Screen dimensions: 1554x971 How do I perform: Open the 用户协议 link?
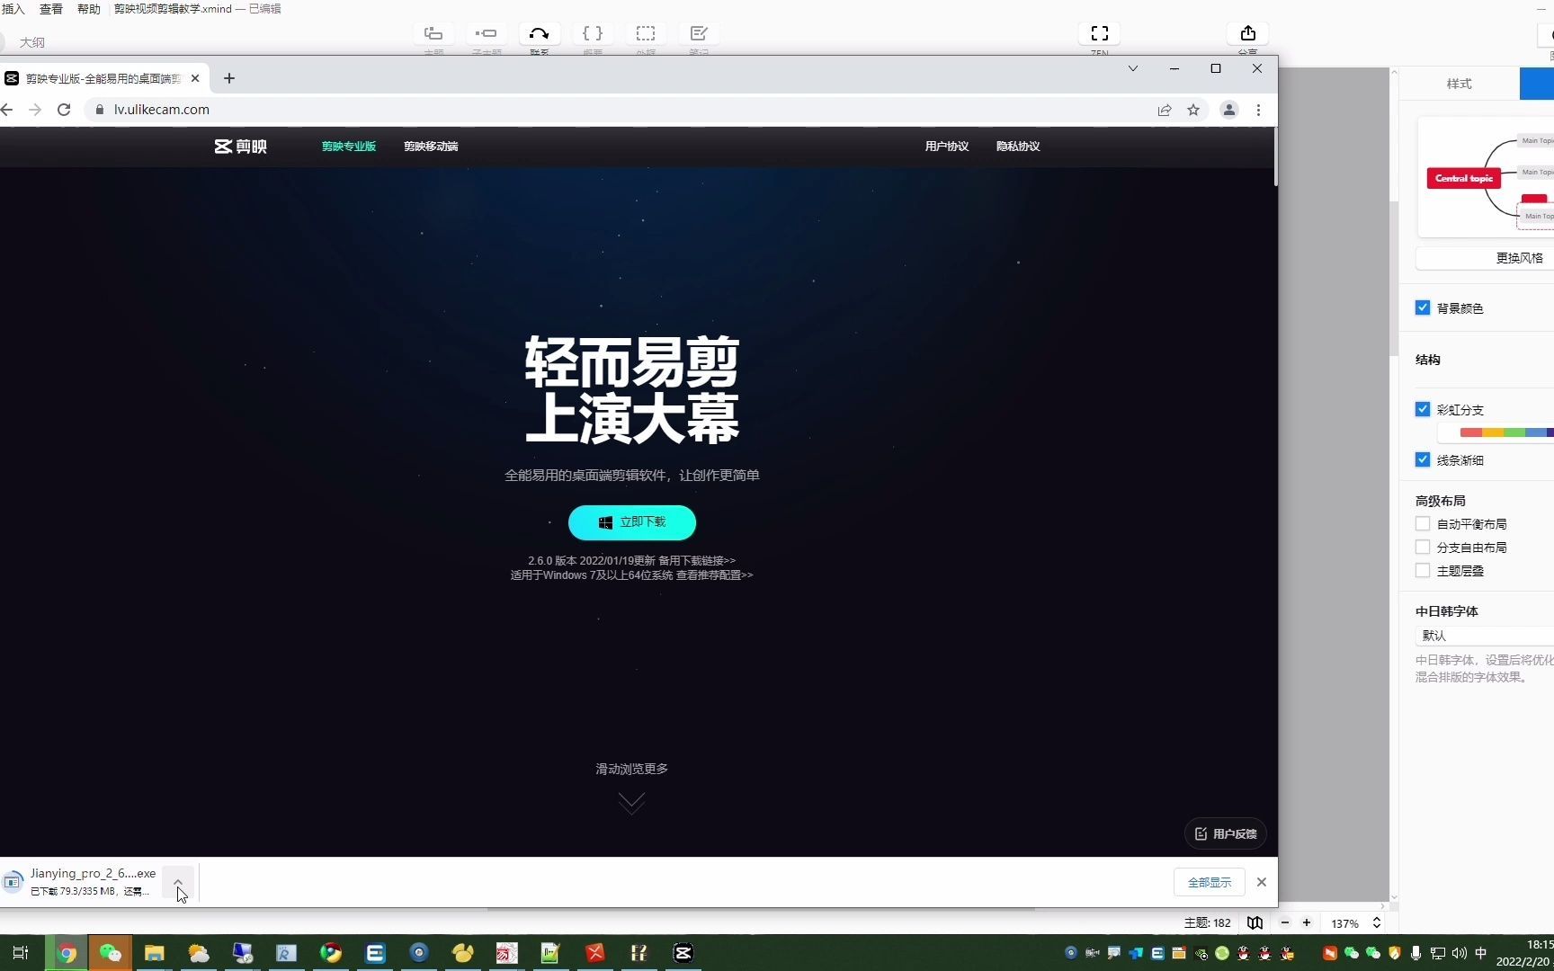(947, 147)
